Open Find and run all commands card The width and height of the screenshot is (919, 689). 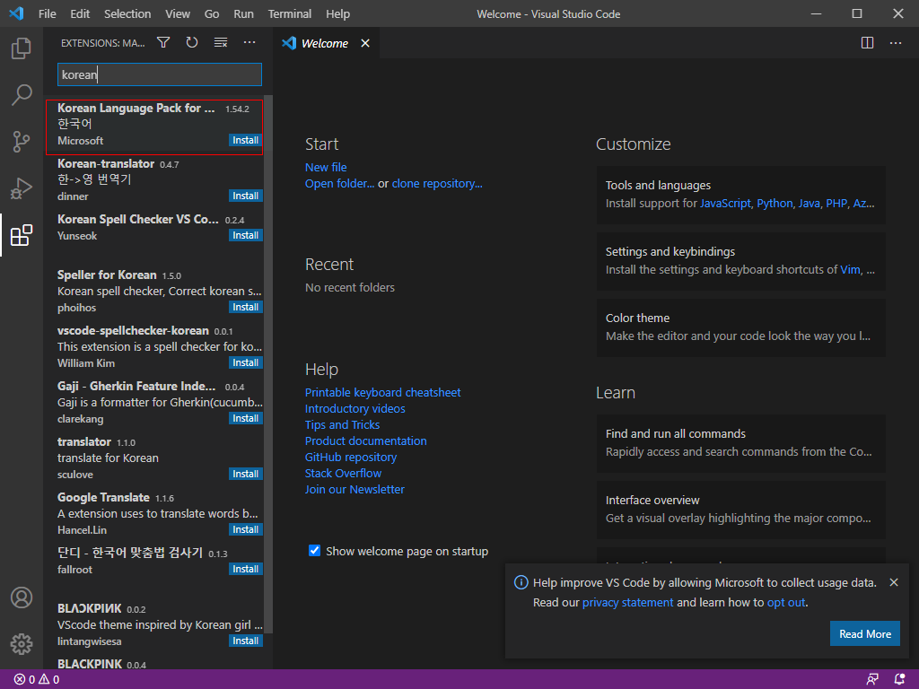[x=740, y=443]
